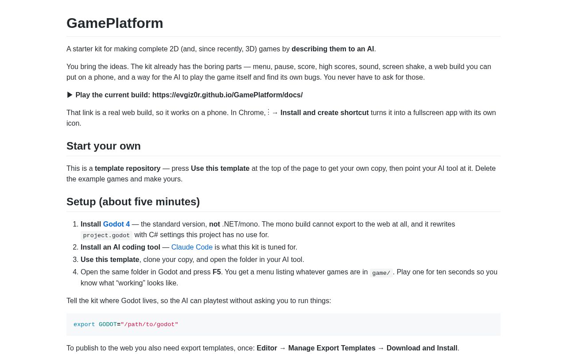Click the GamePlatform main heading

[115, 23]
